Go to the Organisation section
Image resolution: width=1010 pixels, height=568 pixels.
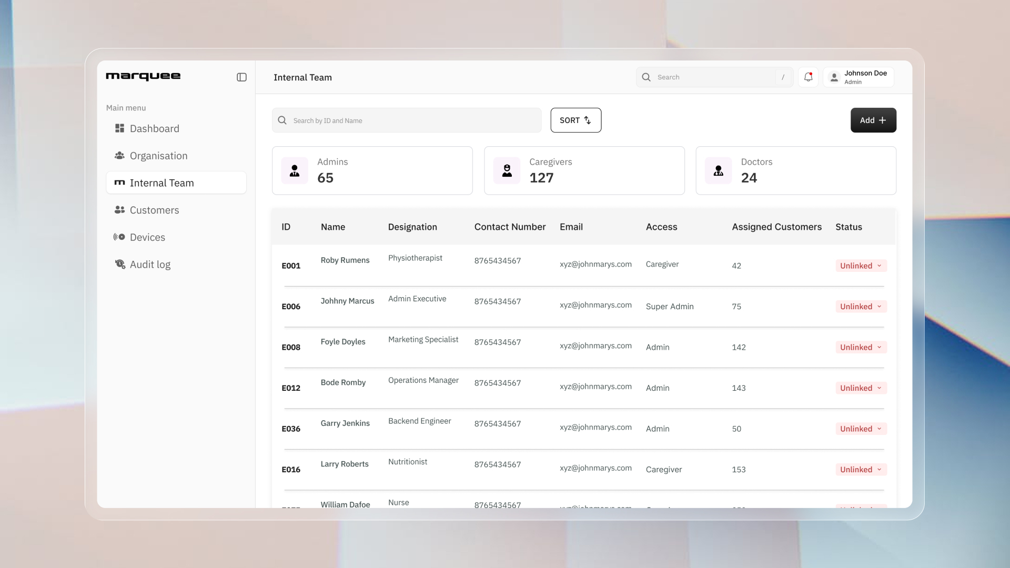click(176, 156)
